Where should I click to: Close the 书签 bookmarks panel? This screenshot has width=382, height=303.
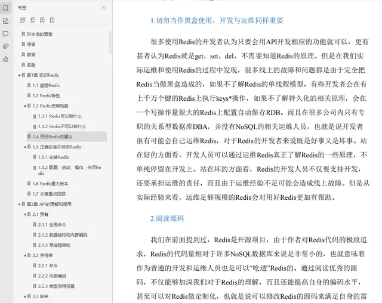103,8
